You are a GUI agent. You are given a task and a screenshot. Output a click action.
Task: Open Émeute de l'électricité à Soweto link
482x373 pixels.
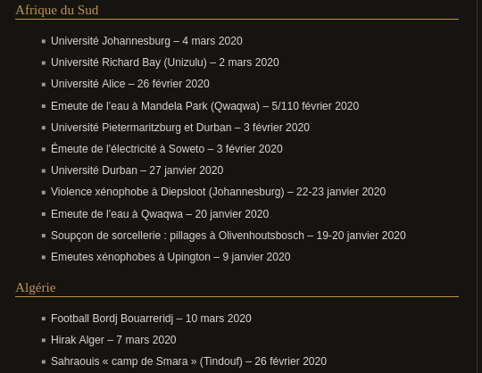click(167, 149)
